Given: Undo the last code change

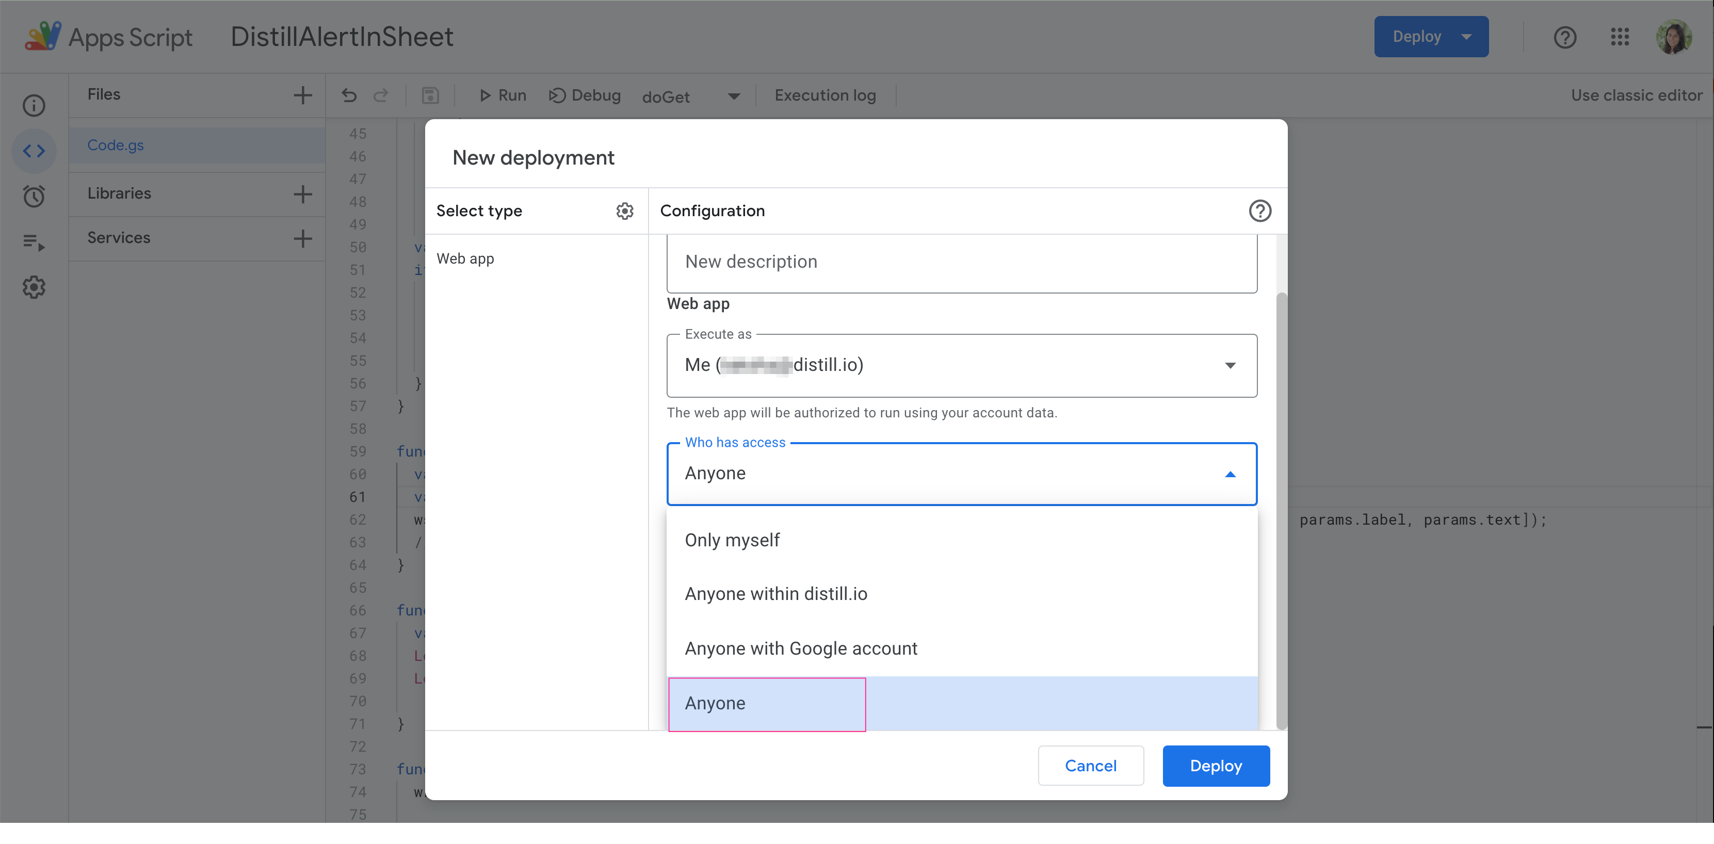Looking at the screenshot, I should coord(349,95).
